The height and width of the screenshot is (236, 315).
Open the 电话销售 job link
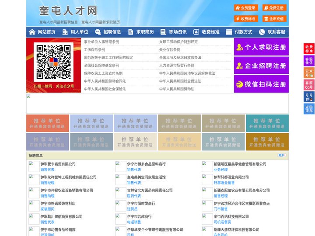point(134,222)
